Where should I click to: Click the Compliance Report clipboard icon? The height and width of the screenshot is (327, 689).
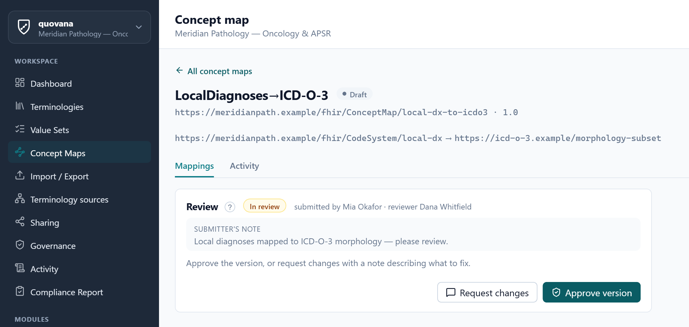click(x=20, y=291)
